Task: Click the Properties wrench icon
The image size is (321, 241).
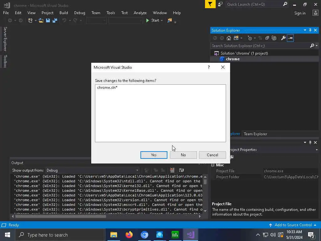Action: pyautogui.click(x=283, y=38)
